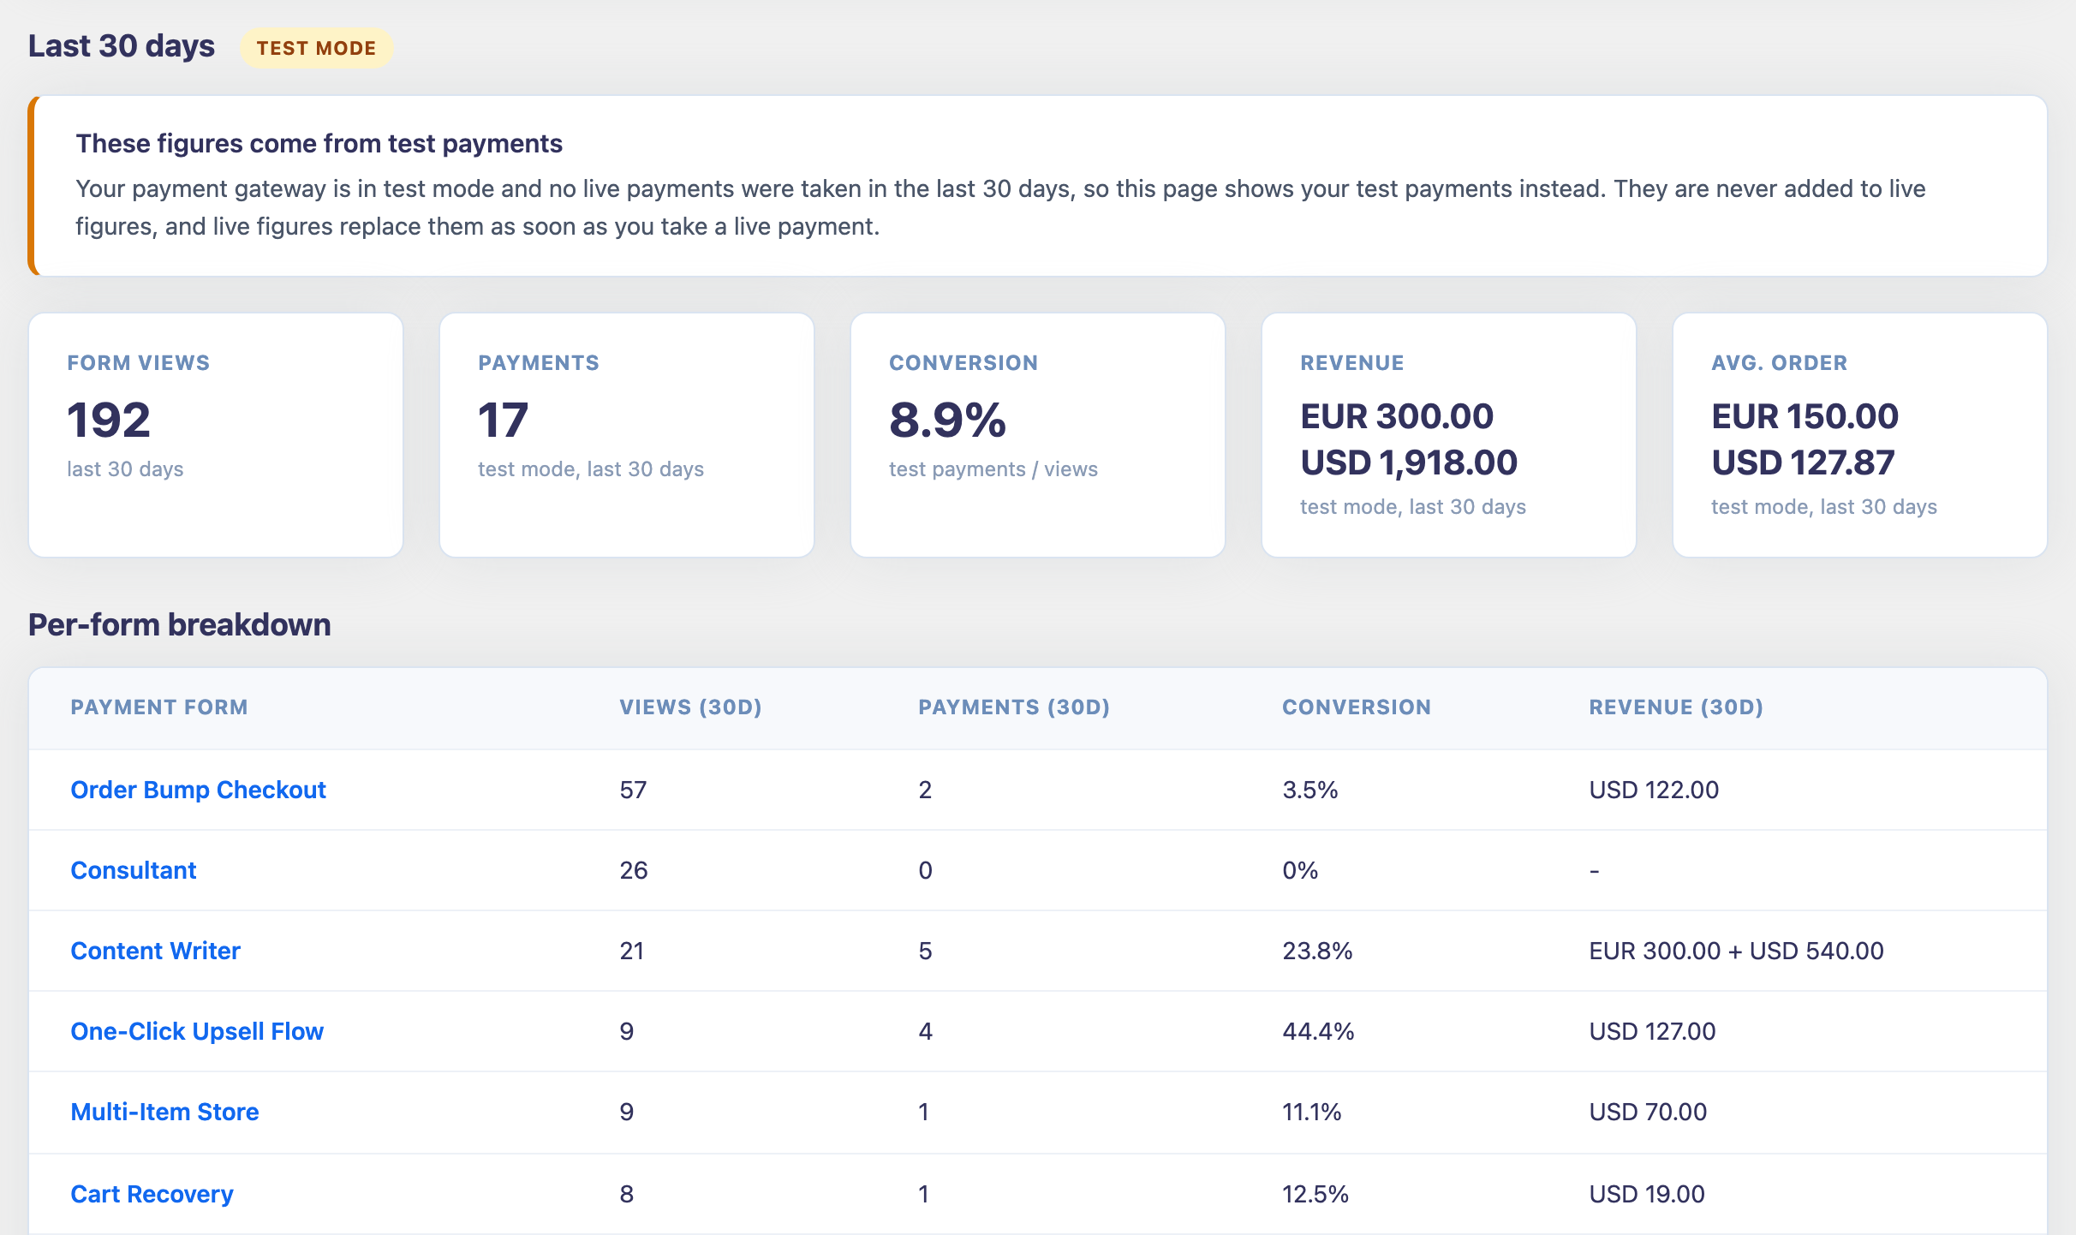Select the Form Views value 192

click(x=109, y=421)
